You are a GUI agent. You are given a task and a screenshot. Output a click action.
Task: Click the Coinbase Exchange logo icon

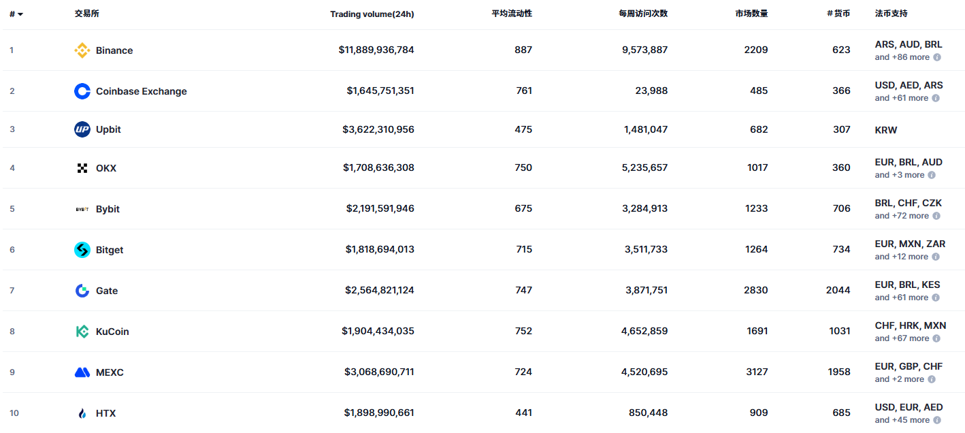(x=82, y=91)
